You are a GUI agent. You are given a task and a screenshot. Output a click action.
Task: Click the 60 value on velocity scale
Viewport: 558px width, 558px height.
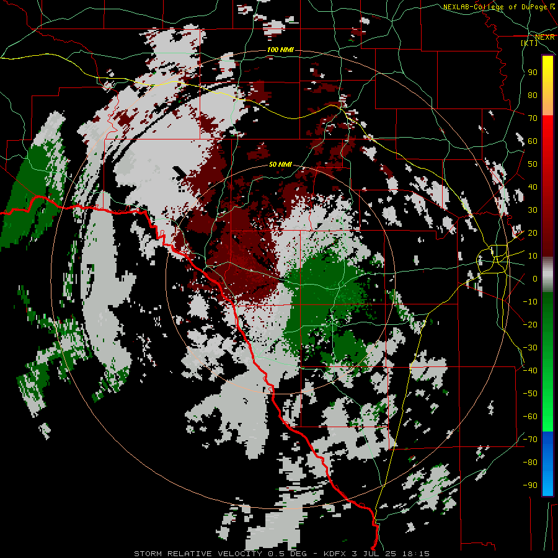(533, 141)
